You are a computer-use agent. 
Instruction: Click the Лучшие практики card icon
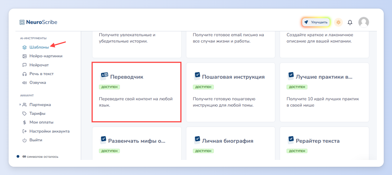[290, 76]
